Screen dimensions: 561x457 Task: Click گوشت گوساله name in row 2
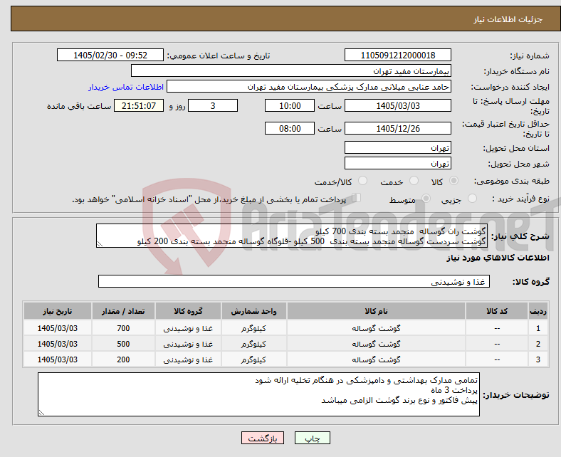(376, 344)
